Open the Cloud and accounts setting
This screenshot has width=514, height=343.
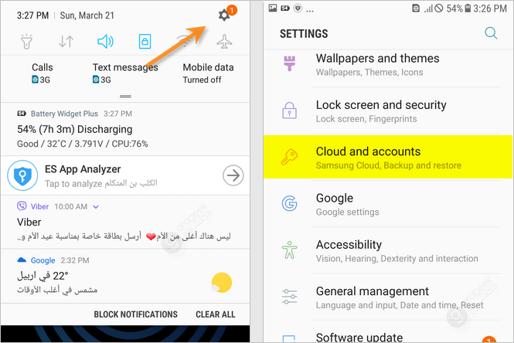[x=388, y=157]
